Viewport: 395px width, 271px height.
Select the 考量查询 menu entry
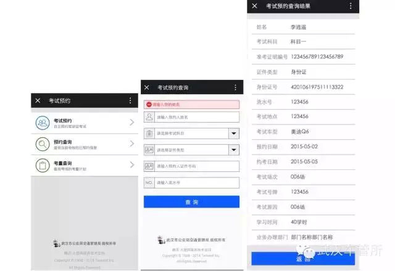pyautogui.click(x=85, y=166)
